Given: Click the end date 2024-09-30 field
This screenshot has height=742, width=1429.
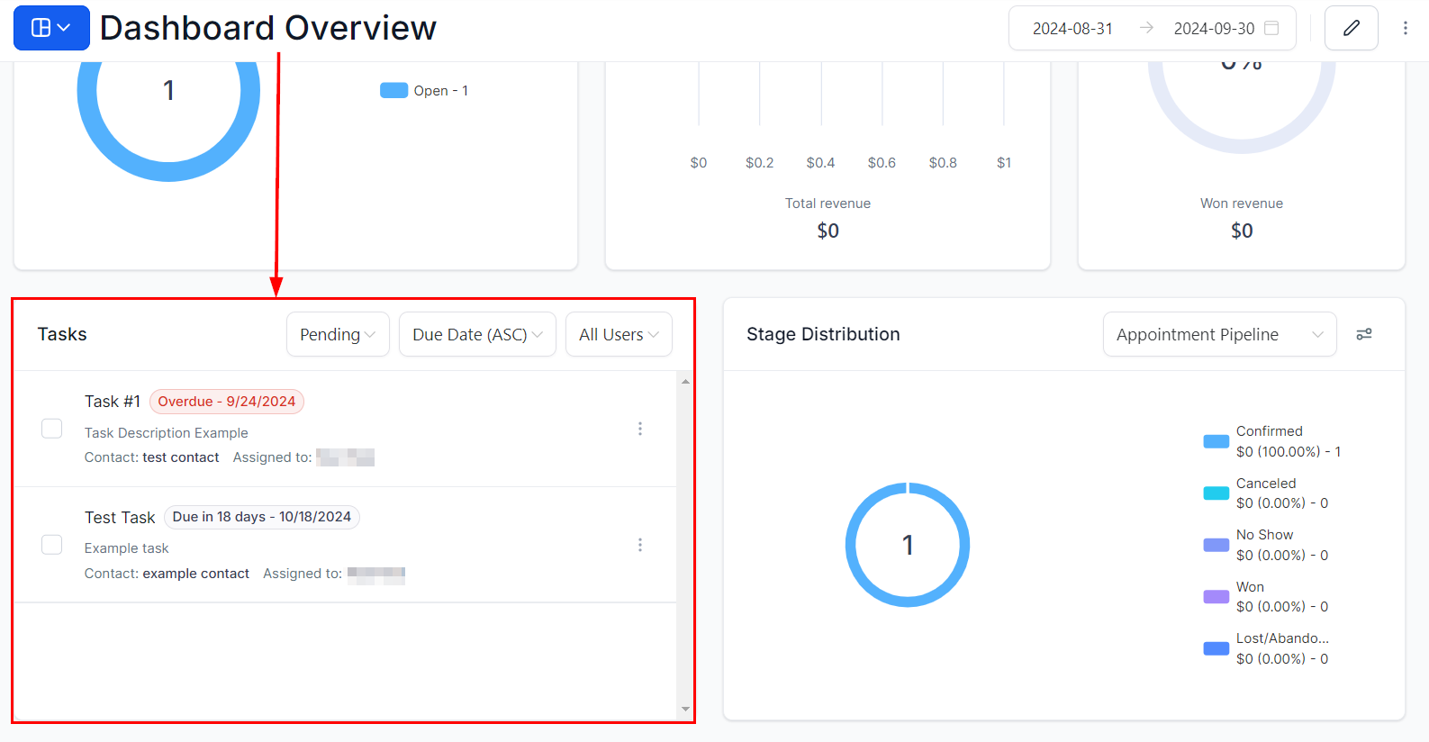Looking at the screenshot, I should pos(1213,29).
